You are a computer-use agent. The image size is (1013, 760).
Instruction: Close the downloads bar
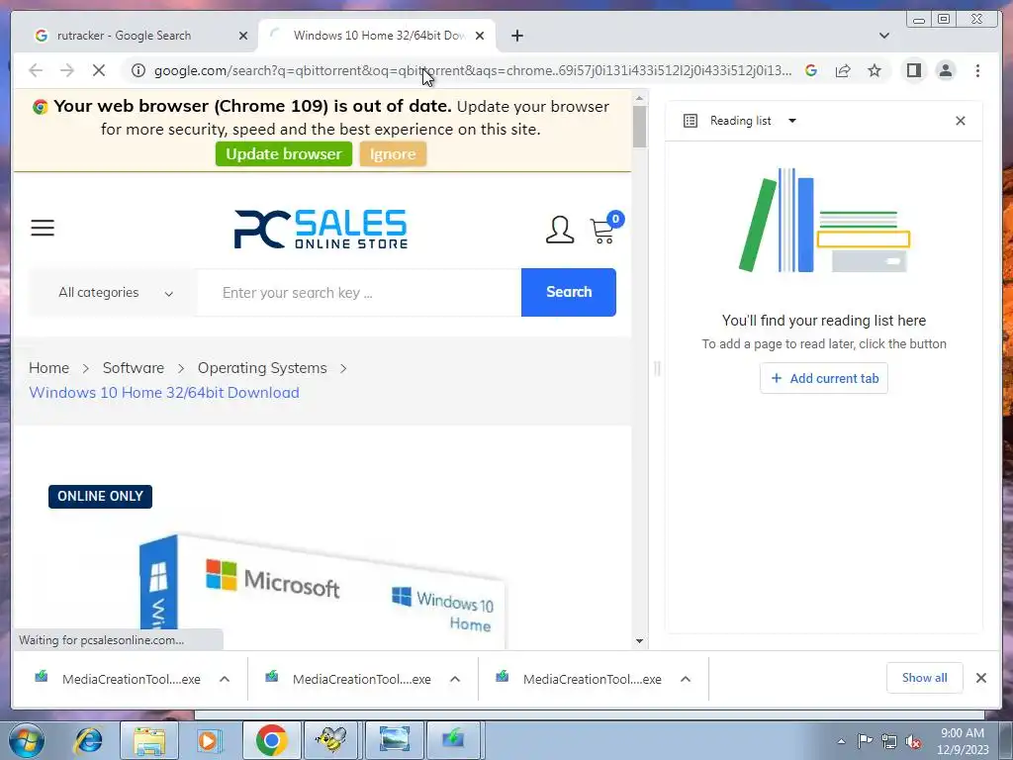(981, 677)
